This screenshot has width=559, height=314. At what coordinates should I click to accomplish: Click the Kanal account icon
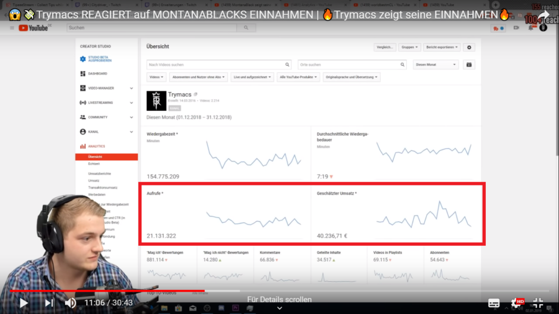click(x=83, y=132)
